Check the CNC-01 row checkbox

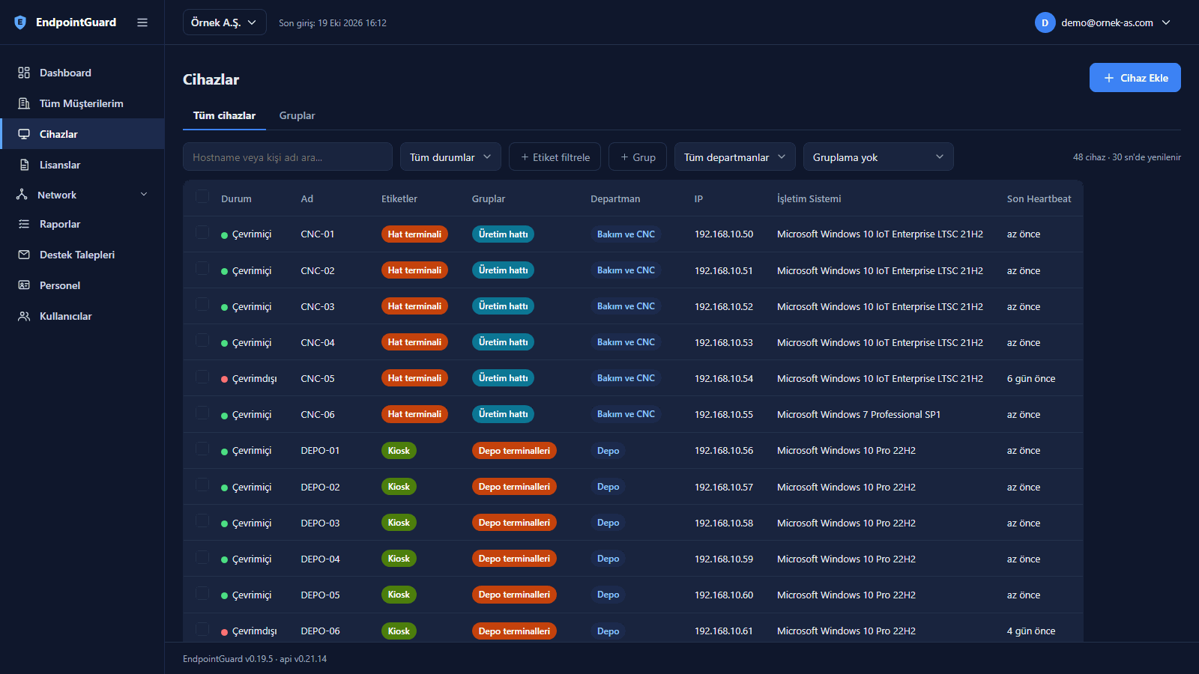pos(202,232)
